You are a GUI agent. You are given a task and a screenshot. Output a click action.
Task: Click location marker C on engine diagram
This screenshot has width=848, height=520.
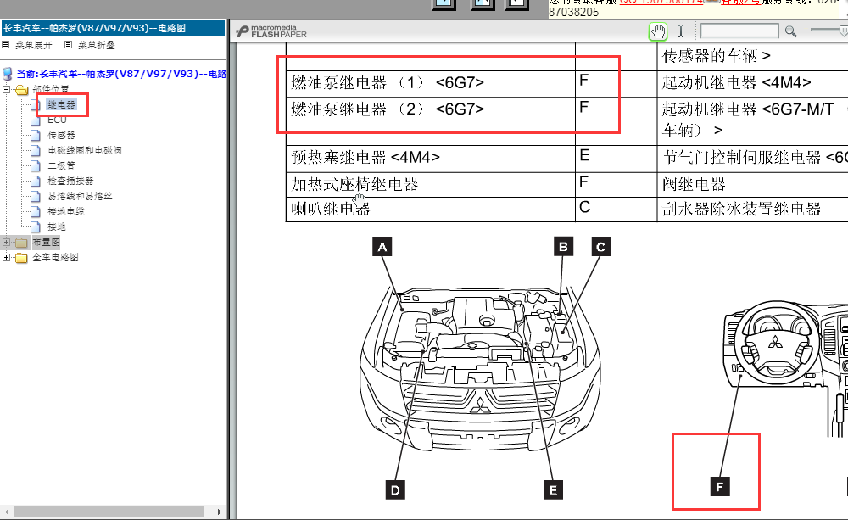[x=600, y=247]
